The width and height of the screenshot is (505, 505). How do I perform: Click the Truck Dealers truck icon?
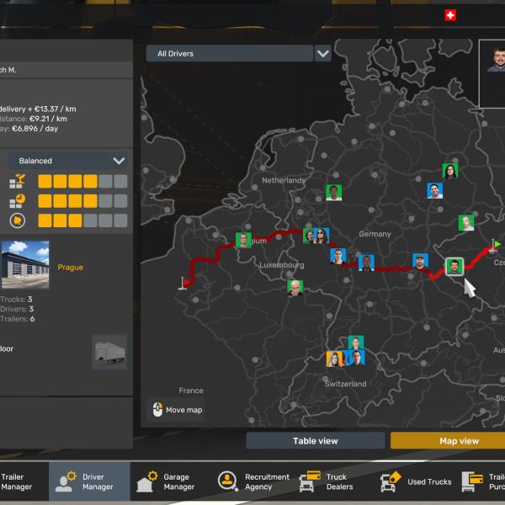pos(311,481)
